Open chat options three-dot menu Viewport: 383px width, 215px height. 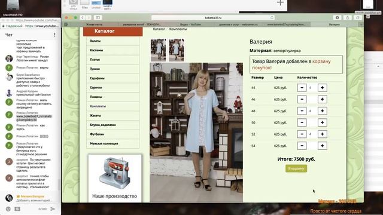pyautogui.click(x=54, y=35)
